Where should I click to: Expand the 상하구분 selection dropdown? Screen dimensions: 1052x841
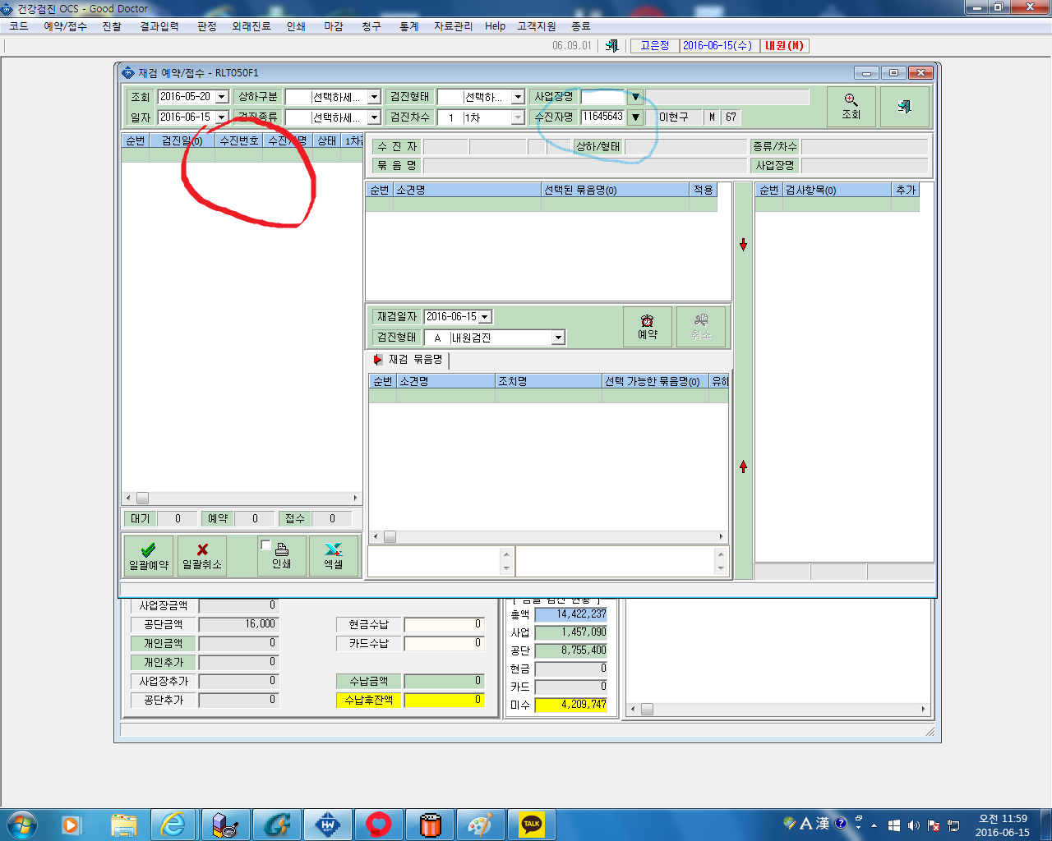tap(374, 97)
